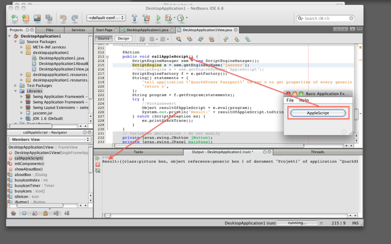The image size is (391, 244).
Task: Open the DesktopApplication1.java editor tab
Action: [147, 30]
